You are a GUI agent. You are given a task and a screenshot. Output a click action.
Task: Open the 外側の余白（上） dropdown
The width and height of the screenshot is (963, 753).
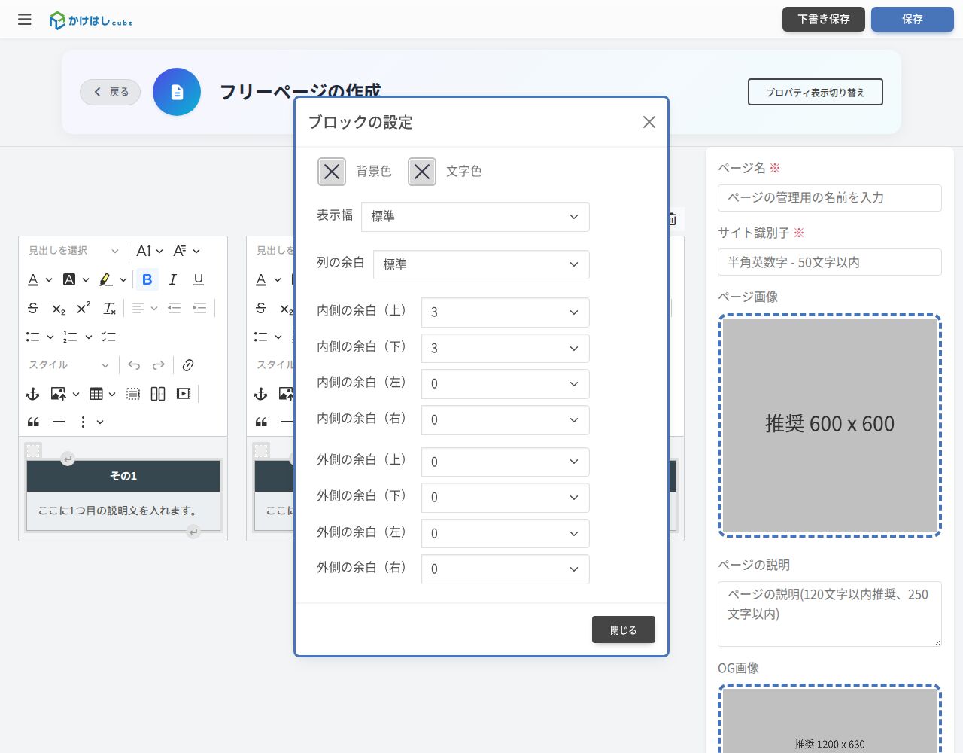click(506, 462)
